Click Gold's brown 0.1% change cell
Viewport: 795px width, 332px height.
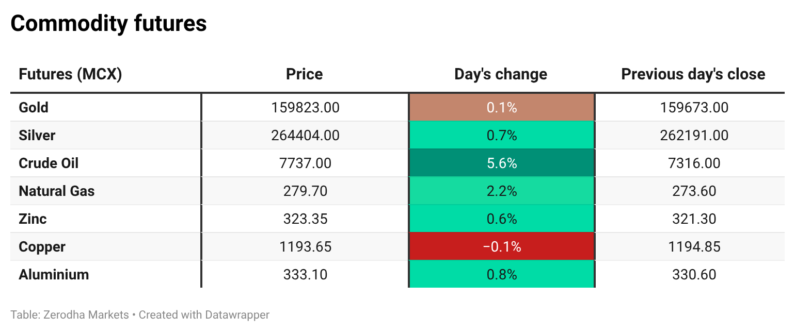[502, 107]
